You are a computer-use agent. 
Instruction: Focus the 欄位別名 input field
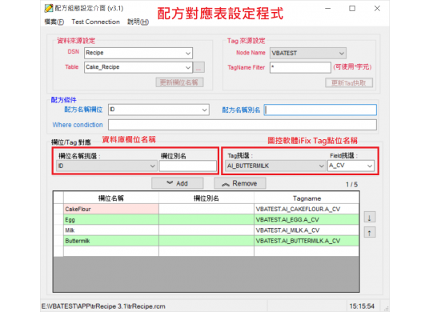pos(187,166)
